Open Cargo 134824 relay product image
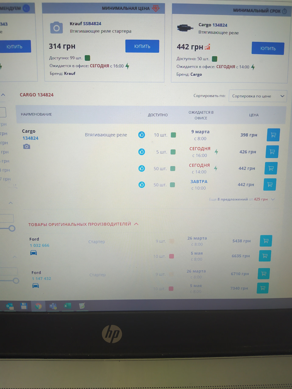 pyautogui.click(x=185, y=28)
